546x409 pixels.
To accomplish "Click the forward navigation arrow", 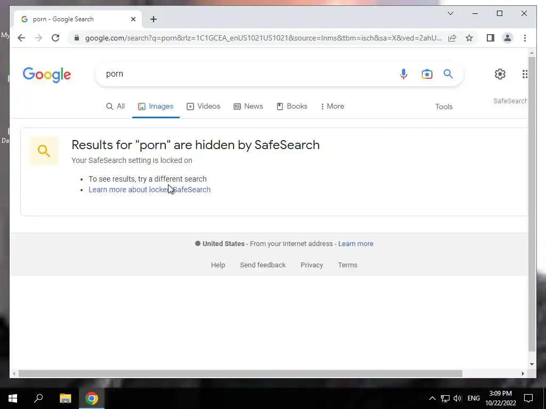I will pyautogui.click(x=38, y=38).
